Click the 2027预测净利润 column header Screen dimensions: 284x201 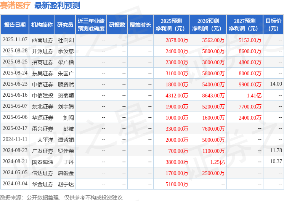click(x=245, y=24)
